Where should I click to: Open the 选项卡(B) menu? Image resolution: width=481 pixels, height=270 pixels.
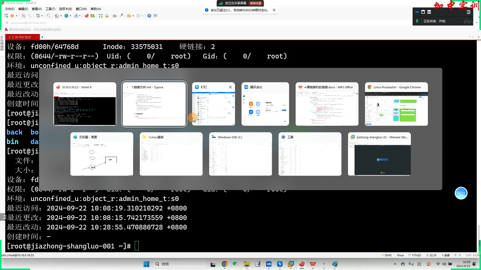(x=65, y=9)
